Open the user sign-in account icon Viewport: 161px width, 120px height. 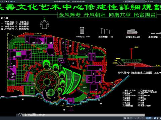tap(149, 1)
